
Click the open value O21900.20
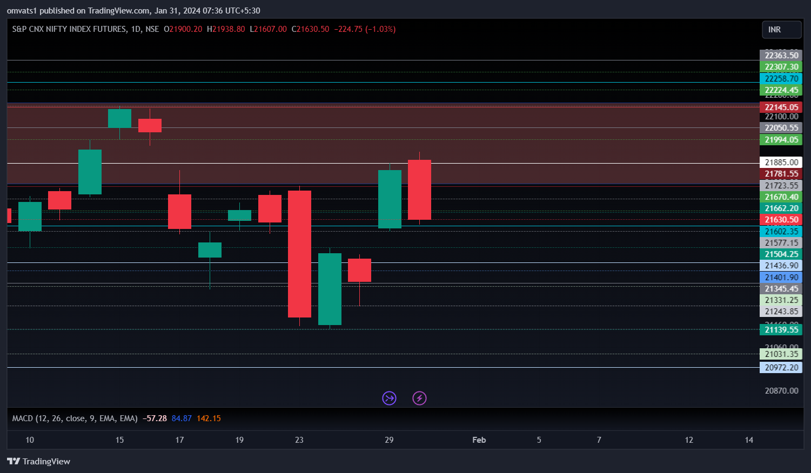tap(183, 29)
